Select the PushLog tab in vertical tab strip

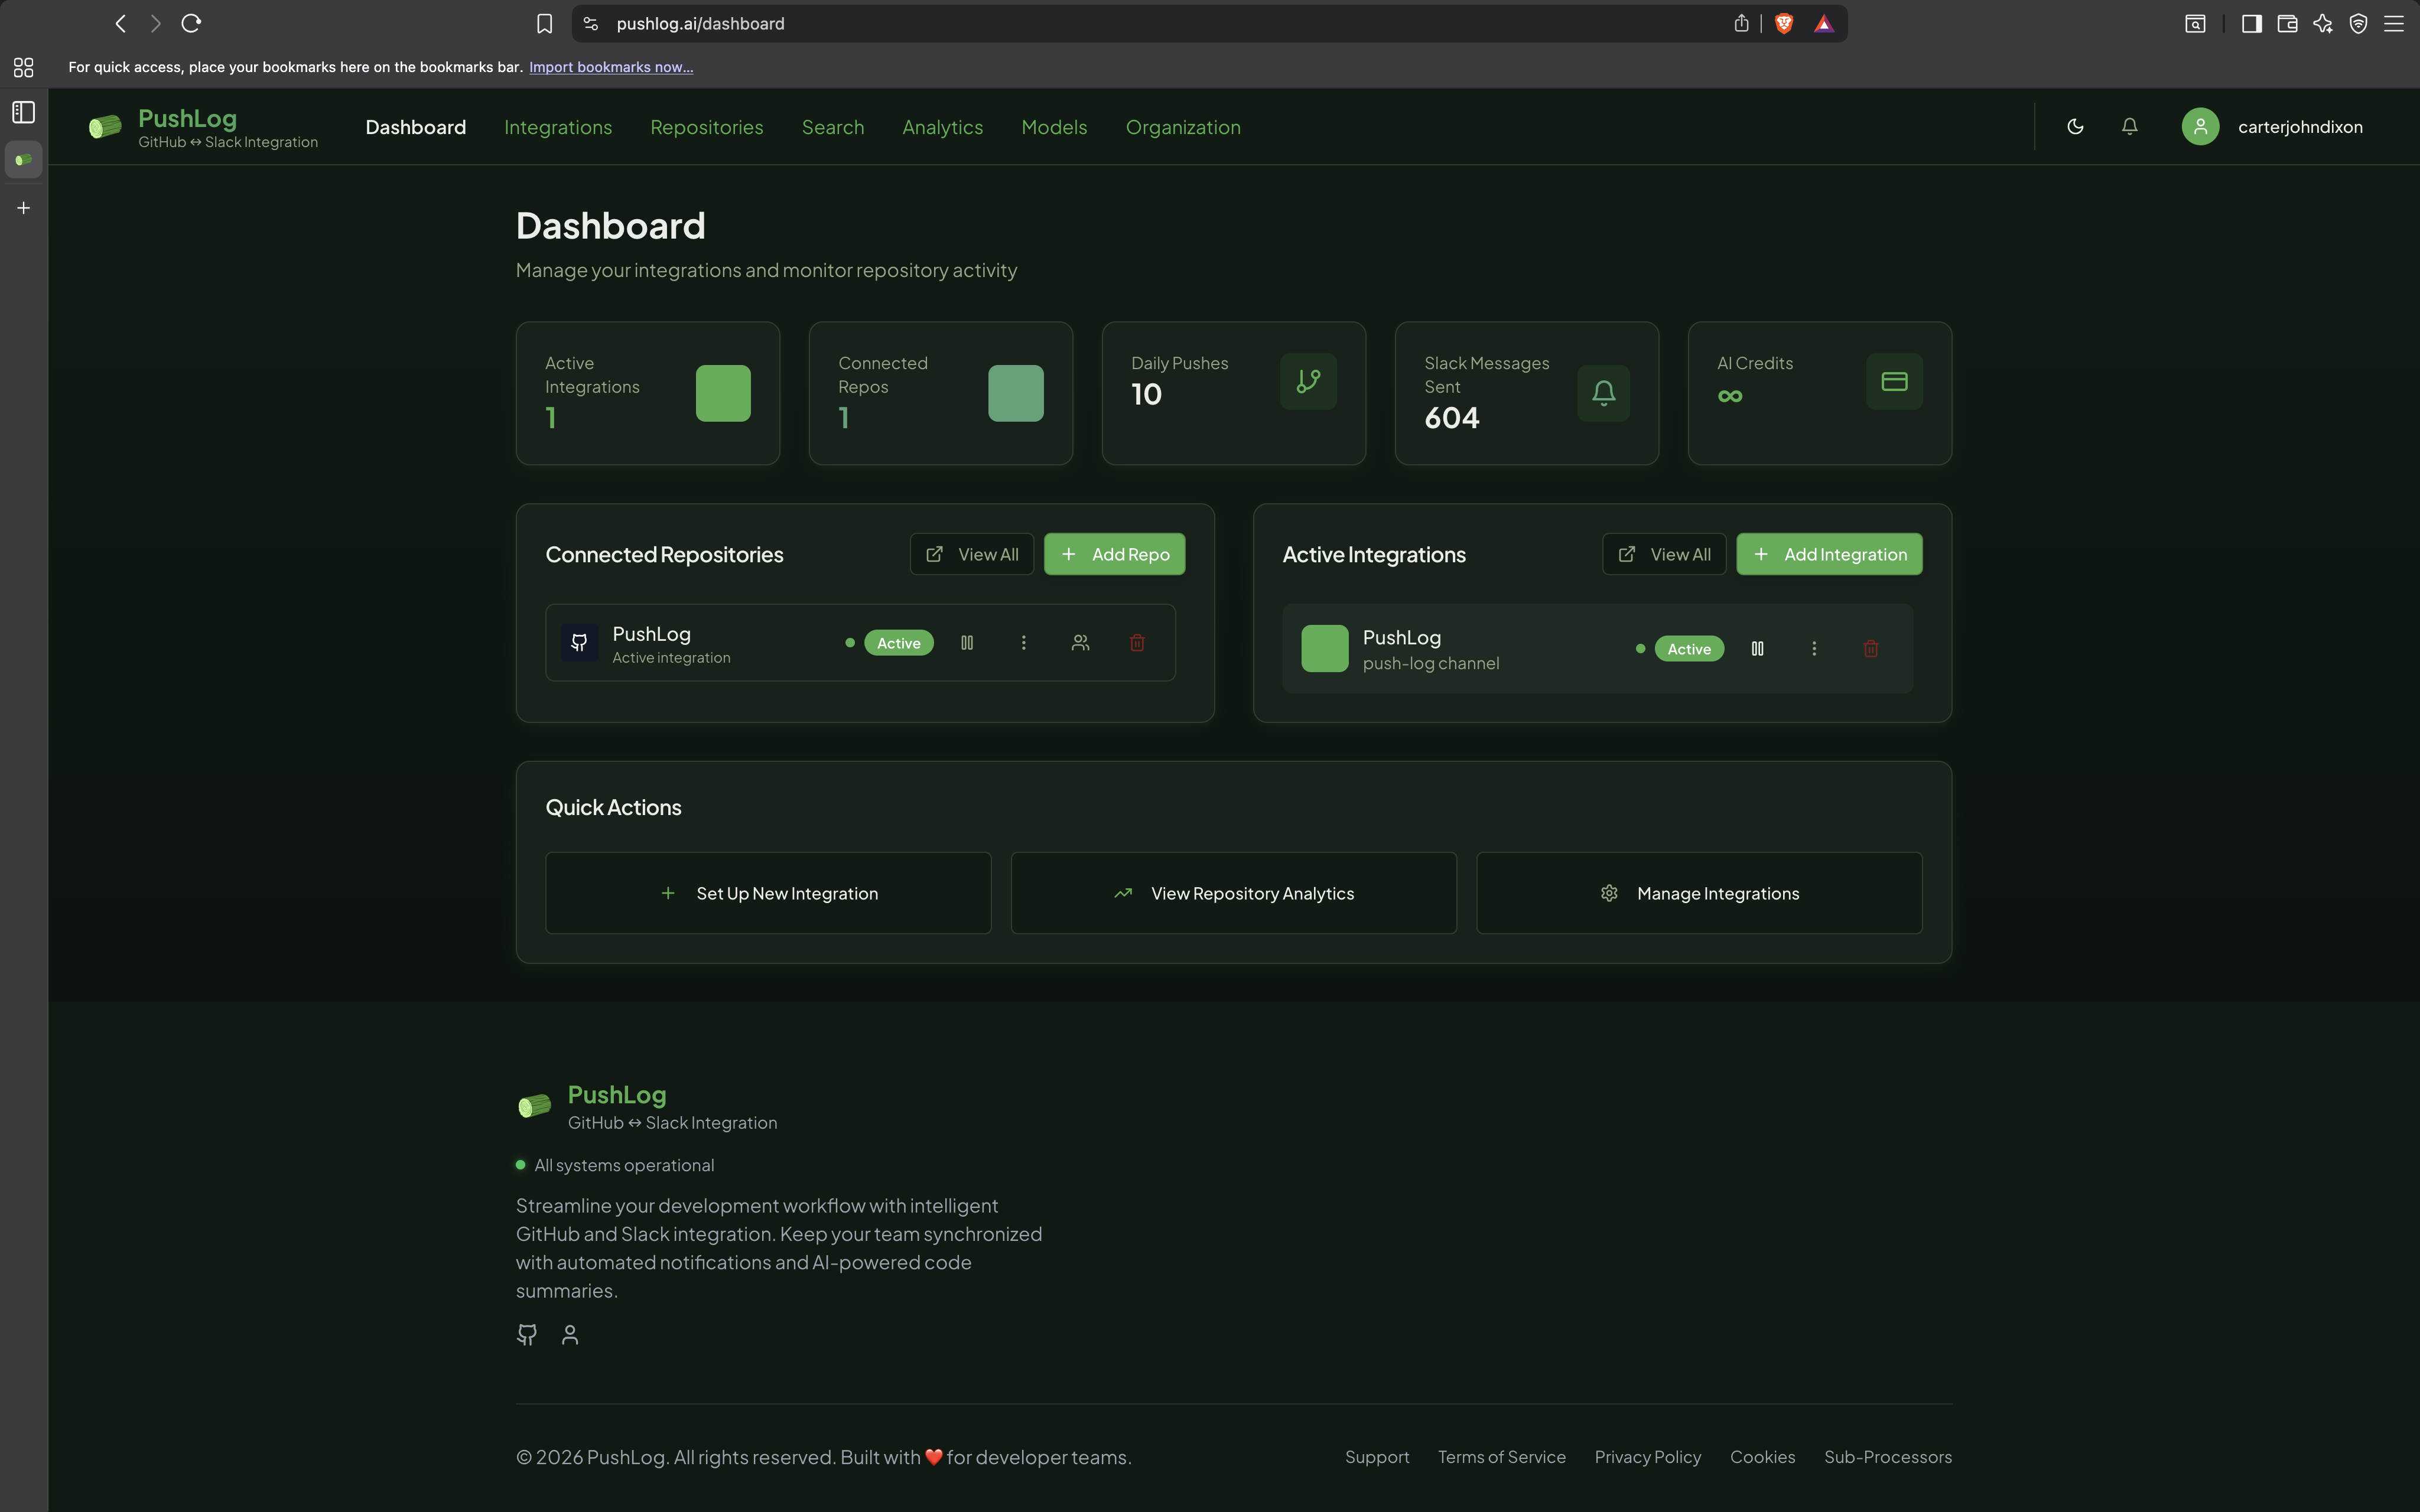click(x=24, y=160)
